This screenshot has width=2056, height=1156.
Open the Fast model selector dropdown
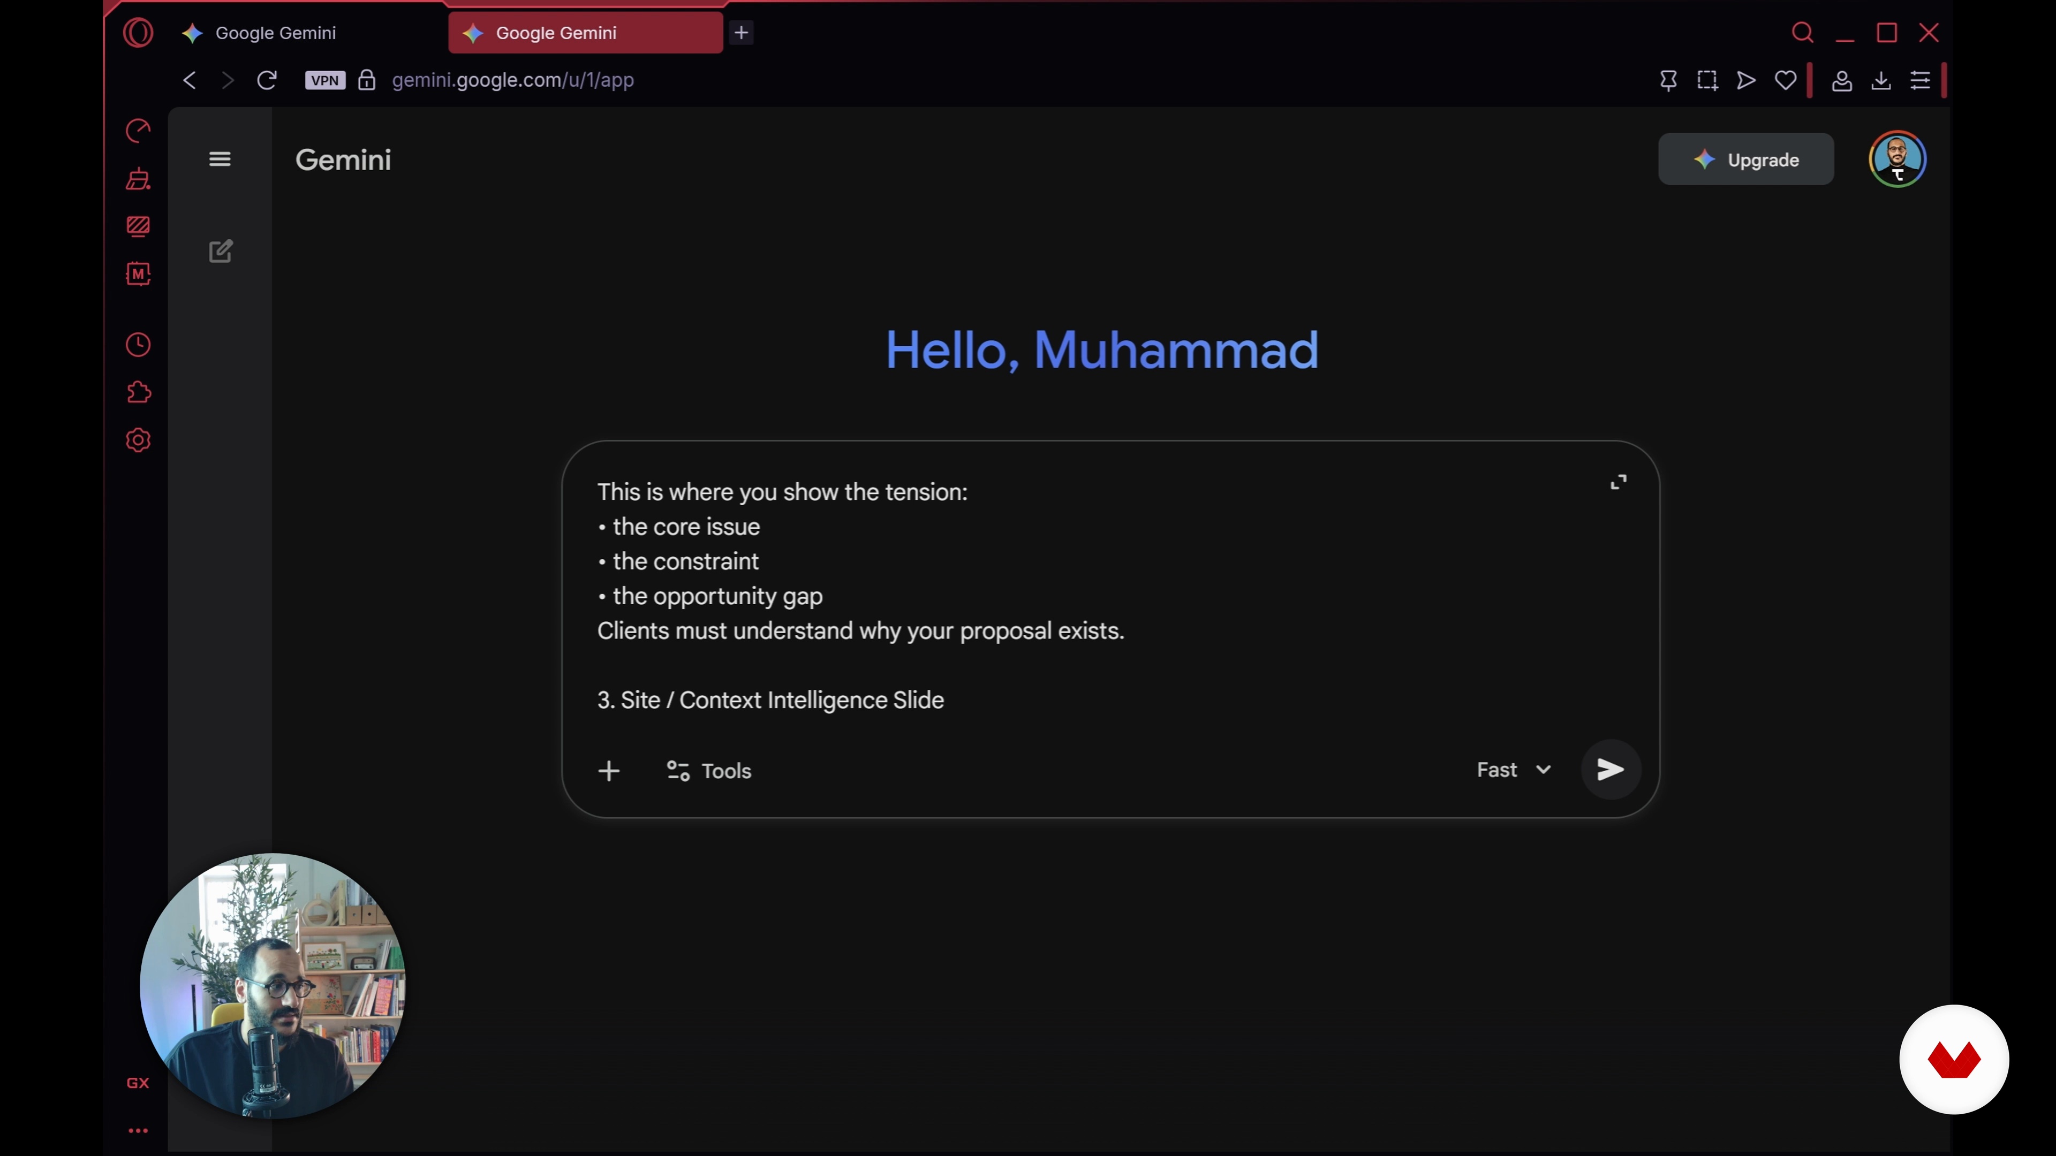(1513, 770)
